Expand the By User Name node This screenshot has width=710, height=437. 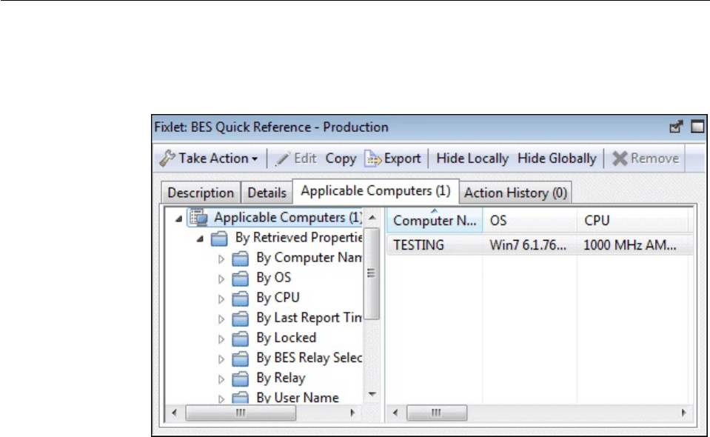coord(221,399)
